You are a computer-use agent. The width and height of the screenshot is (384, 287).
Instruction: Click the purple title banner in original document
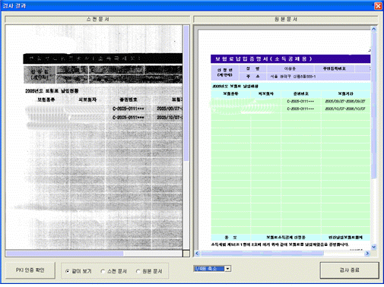click(x=290, y=59)
